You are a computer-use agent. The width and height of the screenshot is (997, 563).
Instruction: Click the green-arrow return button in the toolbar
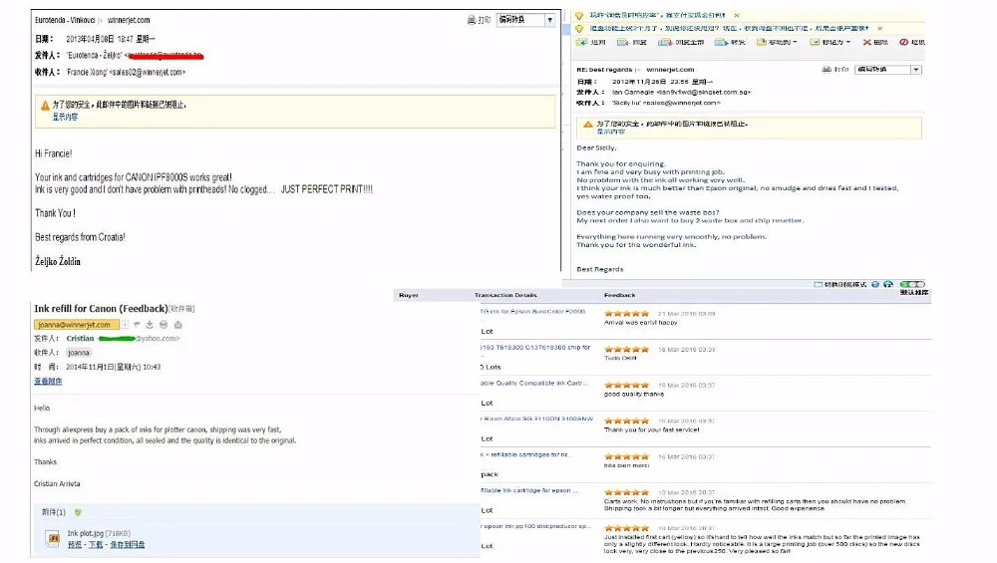tap(590, 42)
